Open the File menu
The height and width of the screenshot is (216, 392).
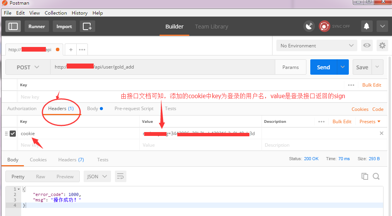pos(7,13)
